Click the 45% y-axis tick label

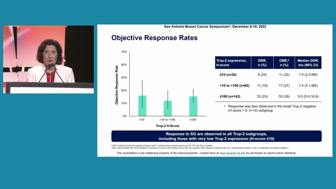(124, 78)
